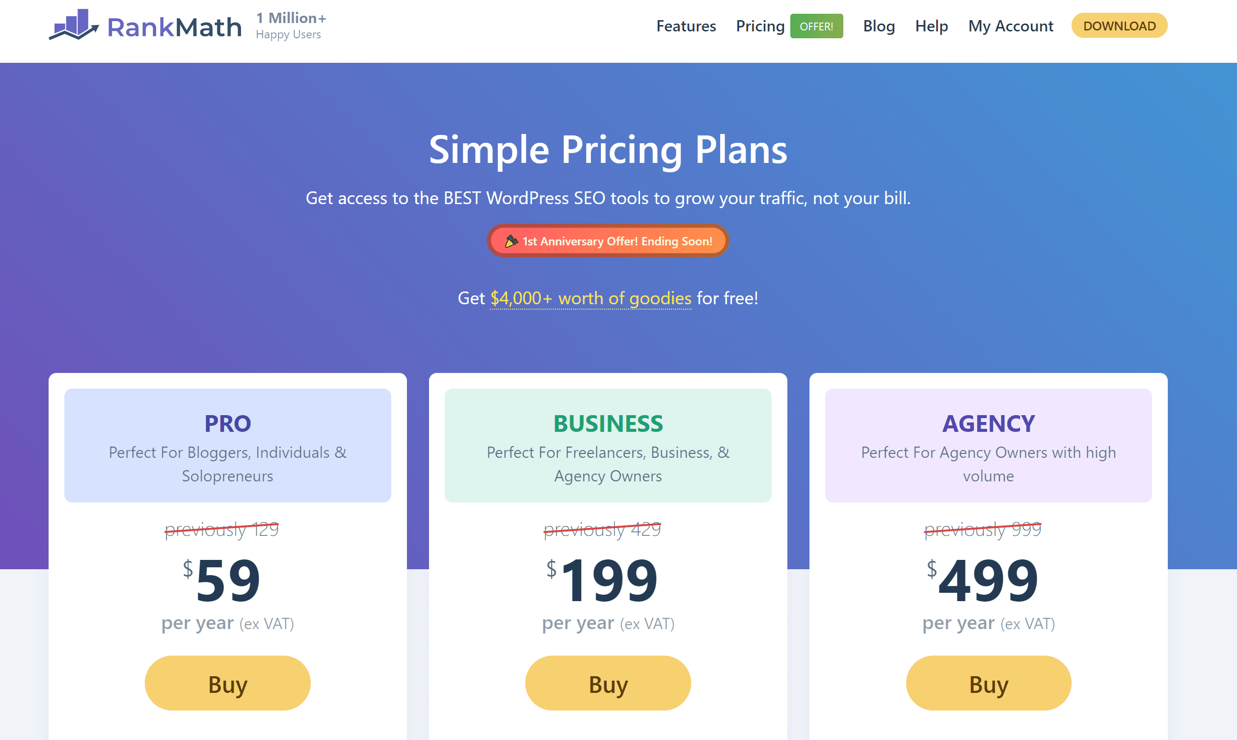Click the green OFFER! badge
1237x740 pixels.
(816, 26)
